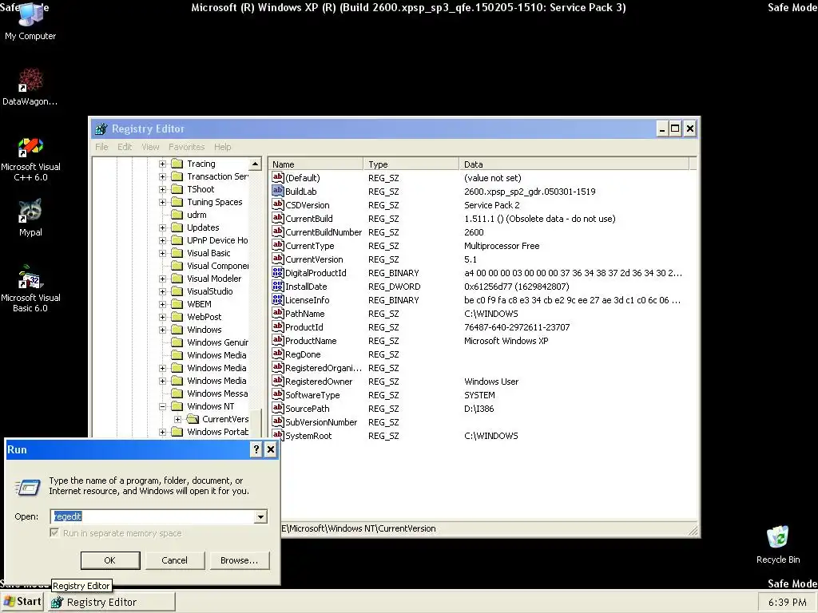Screen dimensions: 818x613
Task: Expand the Visual Basic tree node
Action: tap(162, 253)
